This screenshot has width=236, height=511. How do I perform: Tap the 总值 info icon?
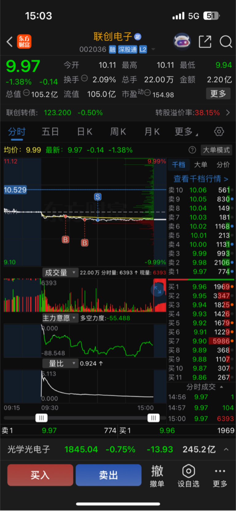[x=26, y=93]
